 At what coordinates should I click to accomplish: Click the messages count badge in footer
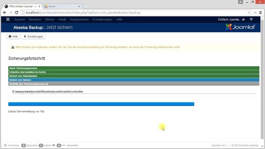tap(59, 145)
